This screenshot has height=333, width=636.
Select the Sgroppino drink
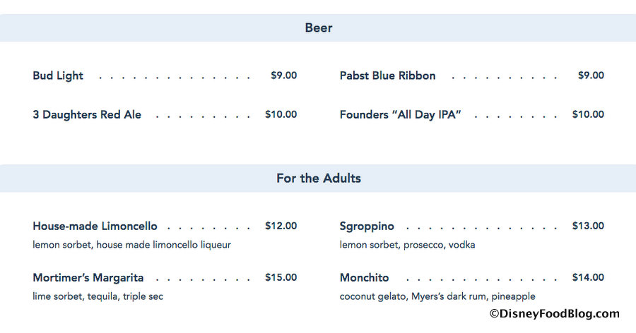pyautogui.click(x=367, y=226)
